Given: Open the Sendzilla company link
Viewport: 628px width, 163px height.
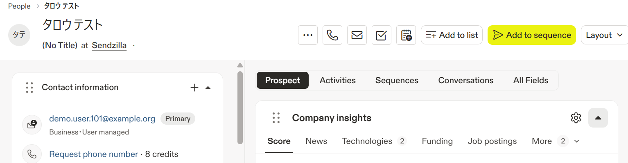Looking at the screenshot, I should pos(109,45).
